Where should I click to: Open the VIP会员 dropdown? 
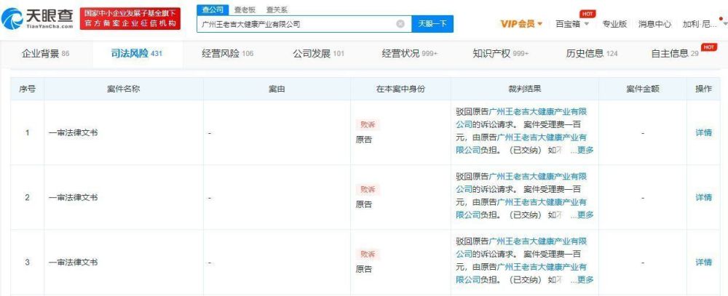(x=521, y=24)
